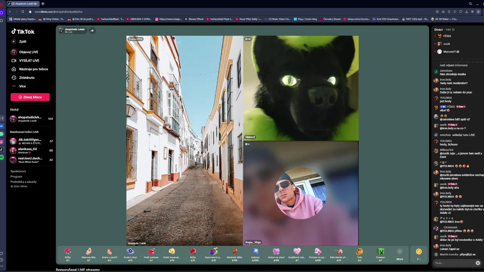The image size is (484, 272).
Task: Open WhatsApp in browser sidebar
Action: [2, 134]
